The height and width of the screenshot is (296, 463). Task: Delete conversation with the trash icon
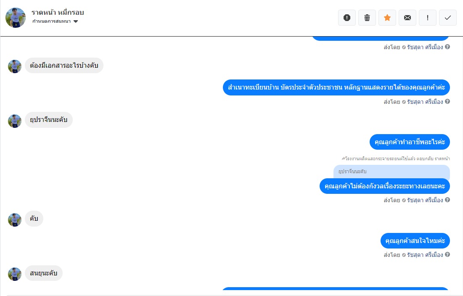point(367,18)
